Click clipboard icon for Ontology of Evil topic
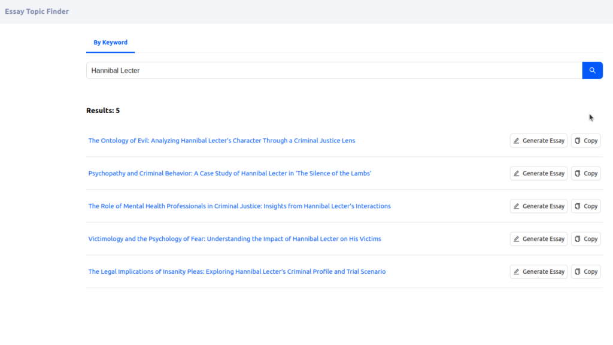The width and height of the screenshot is (613, 345). point(578,141)
